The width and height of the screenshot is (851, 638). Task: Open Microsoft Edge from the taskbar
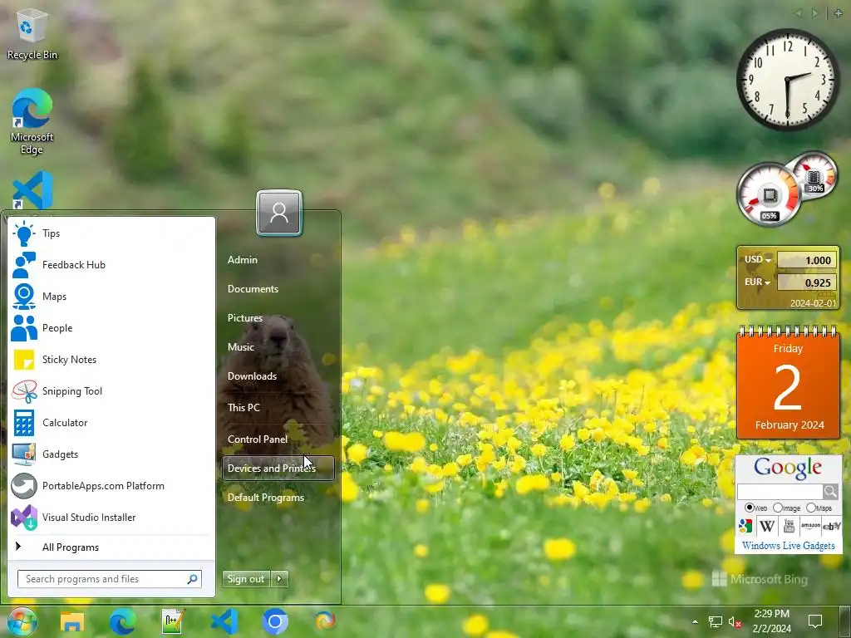pyautogui.click(x=123, y=621)
